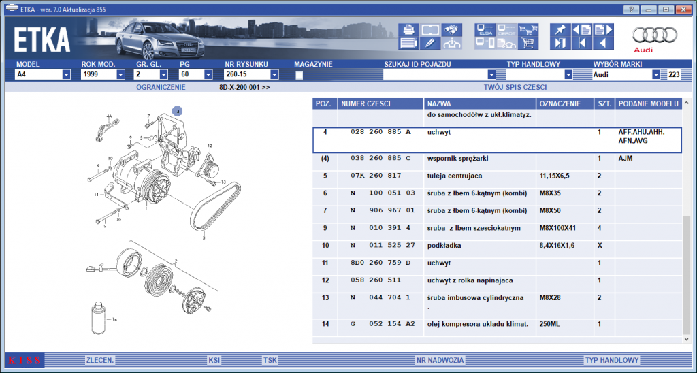Expand the NR RYSUNKU dropdown 260-15

(x=274, y=75)
